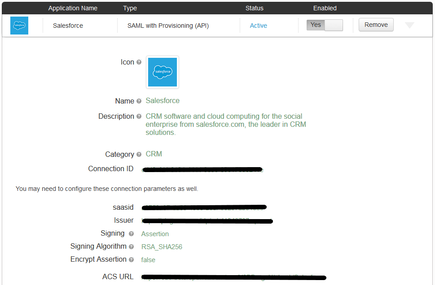
Task: Open the help tooltip next to Icon
Action: [x=139, y=62]
